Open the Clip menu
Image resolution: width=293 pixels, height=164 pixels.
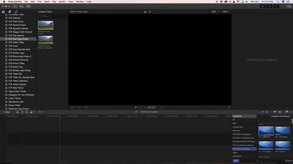coord(54,2)
